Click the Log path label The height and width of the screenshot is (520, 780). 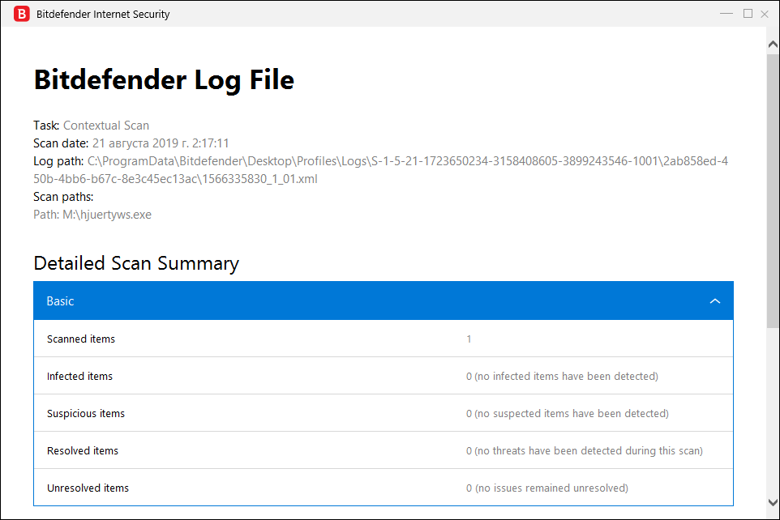point(58,161)
